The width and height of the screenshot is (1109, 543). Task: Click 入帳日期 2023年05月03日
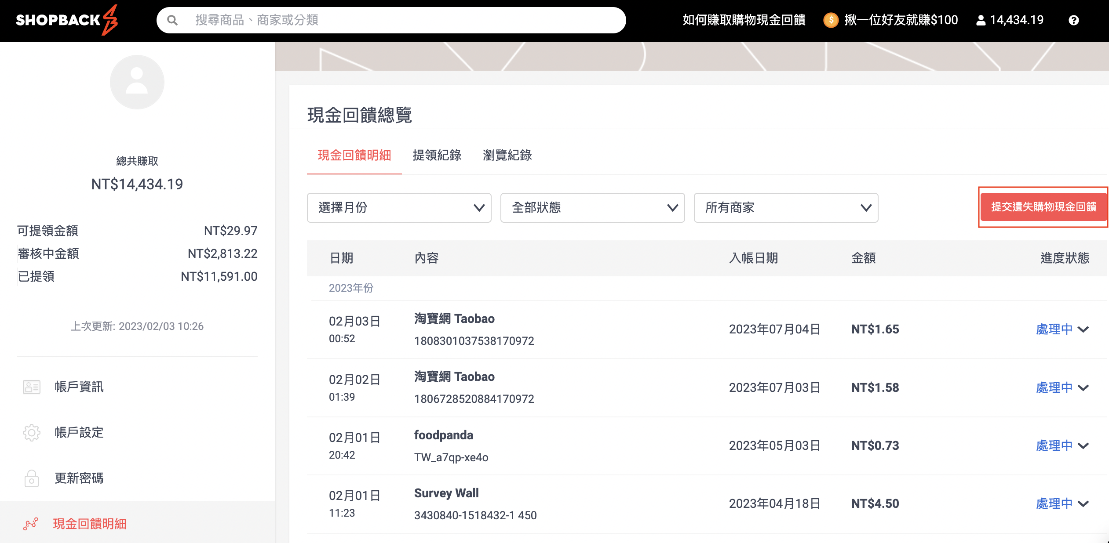(775, 446)
